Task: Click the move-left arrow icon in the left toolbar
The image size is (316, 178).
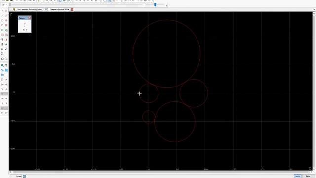Action: (2, 99)
